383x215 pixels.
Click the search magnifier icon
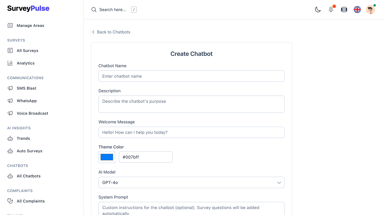coord(94,10)
